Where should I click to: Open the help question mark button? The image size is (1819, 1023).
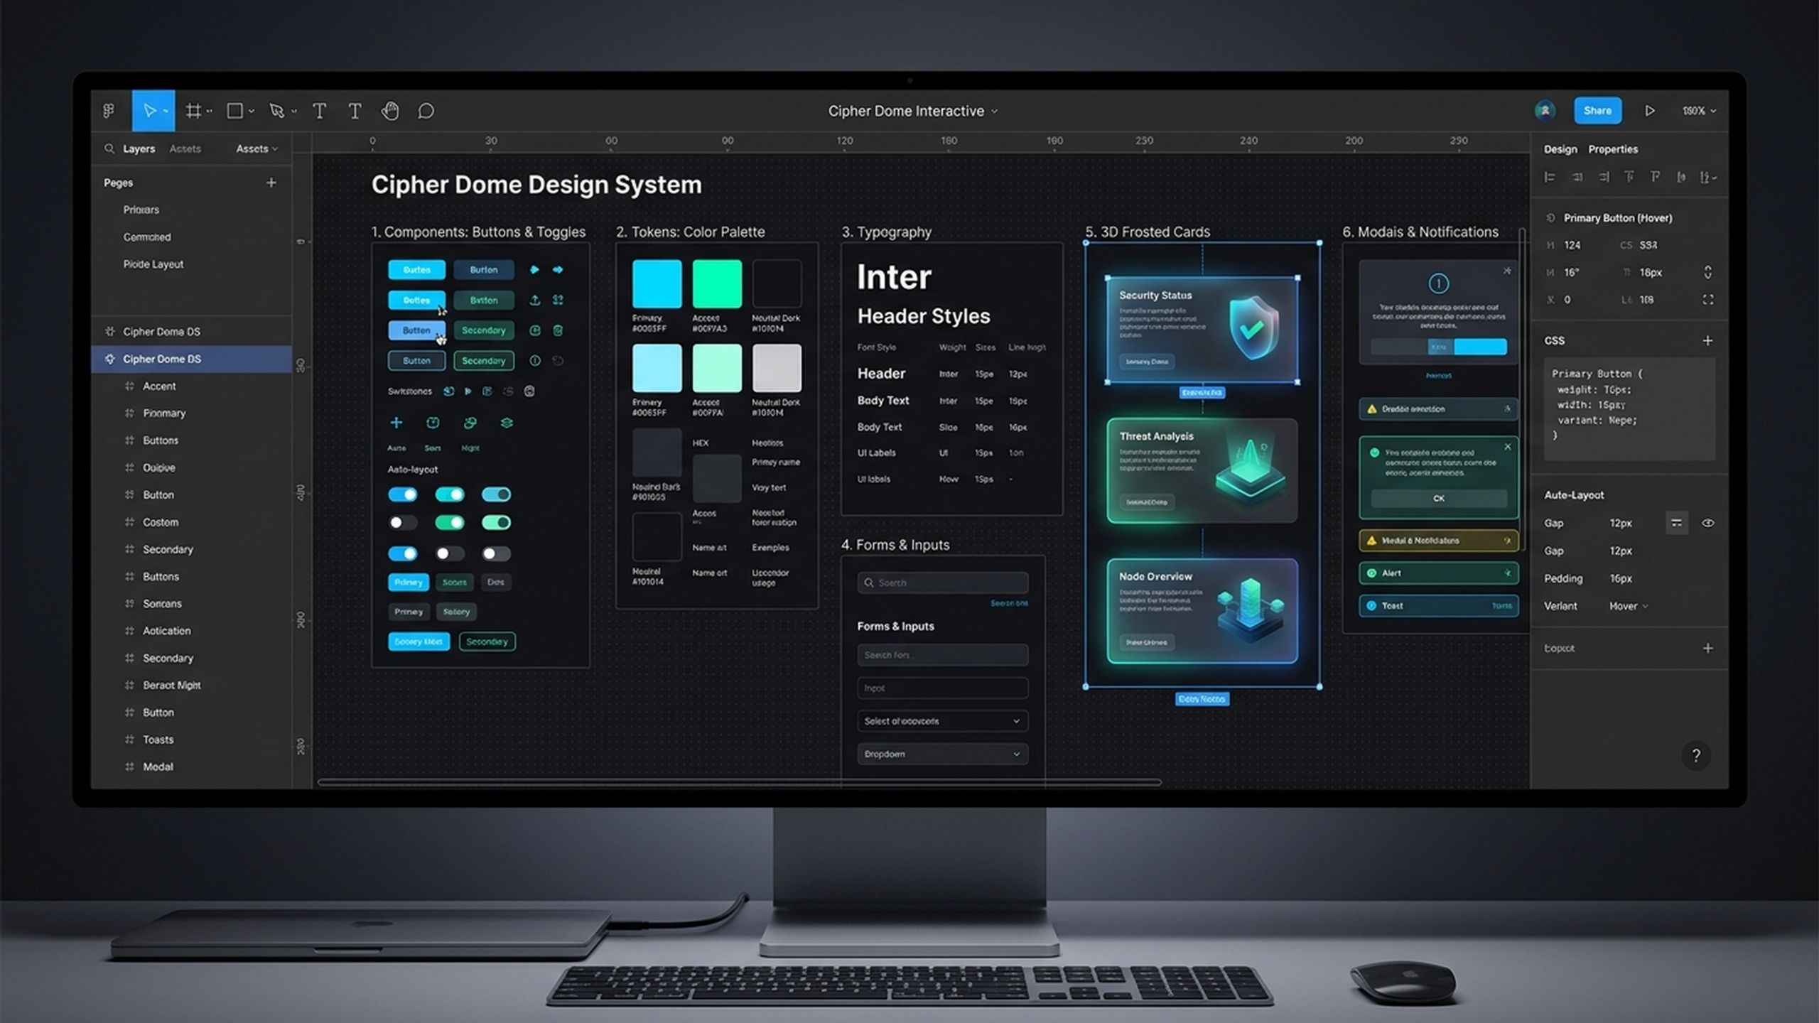[1696, 755]
